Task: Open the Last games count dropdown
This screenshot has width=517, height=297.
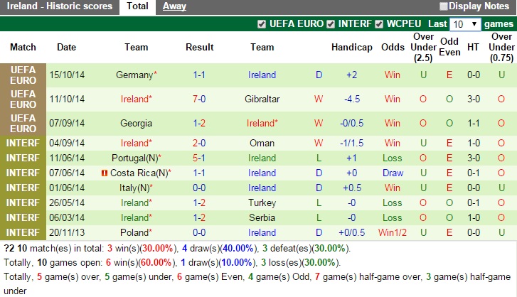Action: tap(466, 24)
